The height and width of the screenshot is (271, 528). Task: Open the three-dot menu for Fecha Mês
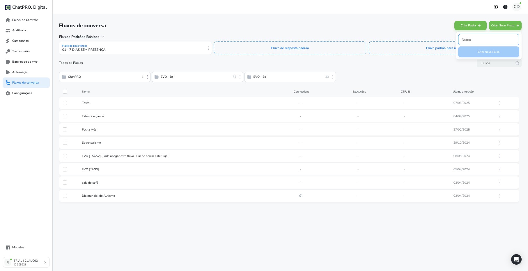coord(500,129)
